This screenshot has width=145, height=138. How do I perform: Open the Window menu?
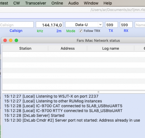[x=91, y=3]
